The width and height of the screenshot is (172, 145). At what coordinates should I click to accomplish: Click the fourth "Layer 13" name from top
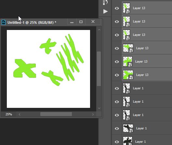coord(142,48)
